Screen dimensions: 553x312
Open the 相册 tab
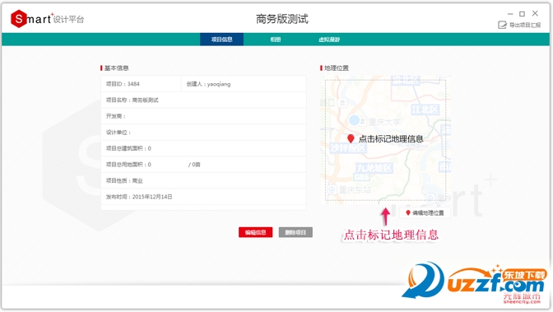pos(276,40)
